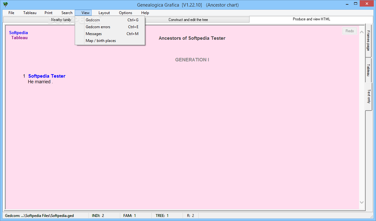Click the TREE: 1 status entry
Viewport: 376px width, 221px height.
[x=162, y=215]
